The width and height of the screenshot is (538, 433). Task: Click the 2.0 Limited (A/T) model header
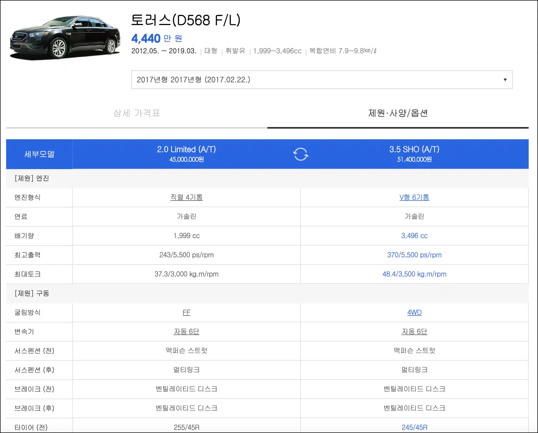click(x=186, y=154)
